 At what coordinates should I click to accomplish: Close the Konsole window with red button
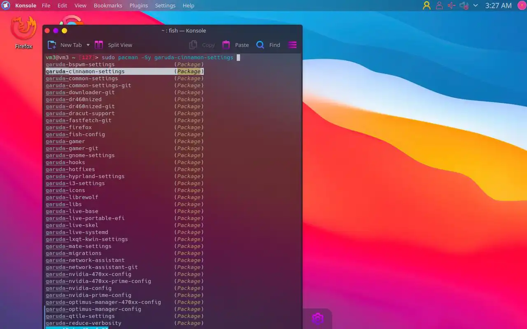(47, 30)
